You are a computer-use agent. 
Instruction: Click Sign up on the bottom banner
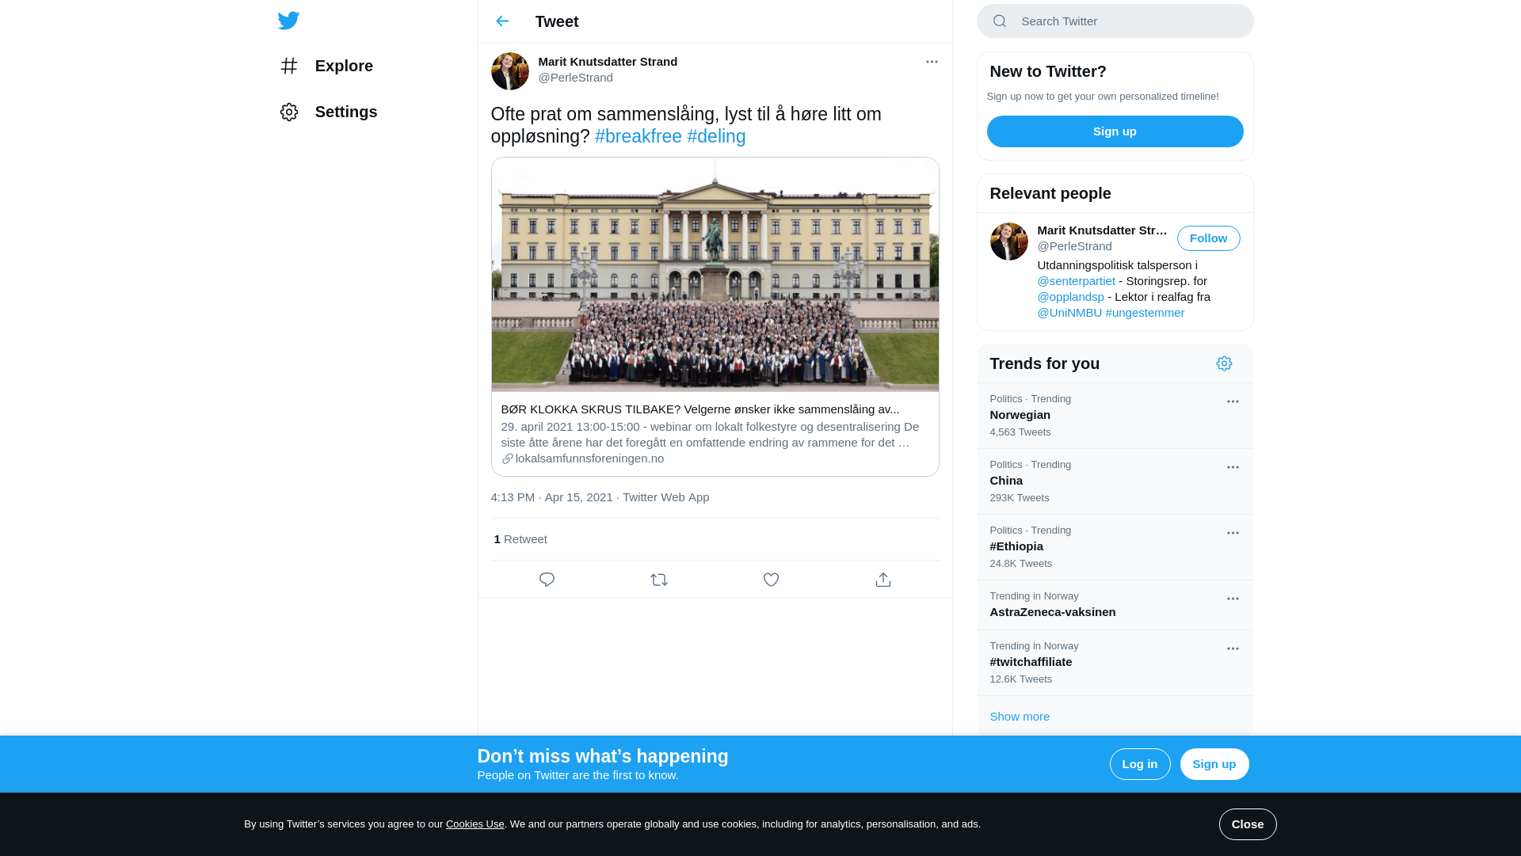(x=1214, y=764)
